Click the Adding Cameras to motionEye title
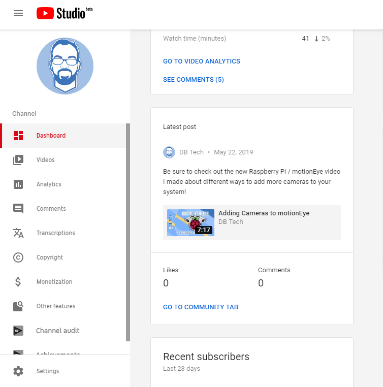This screenshot has height=387, width=383. click(264, 213)
